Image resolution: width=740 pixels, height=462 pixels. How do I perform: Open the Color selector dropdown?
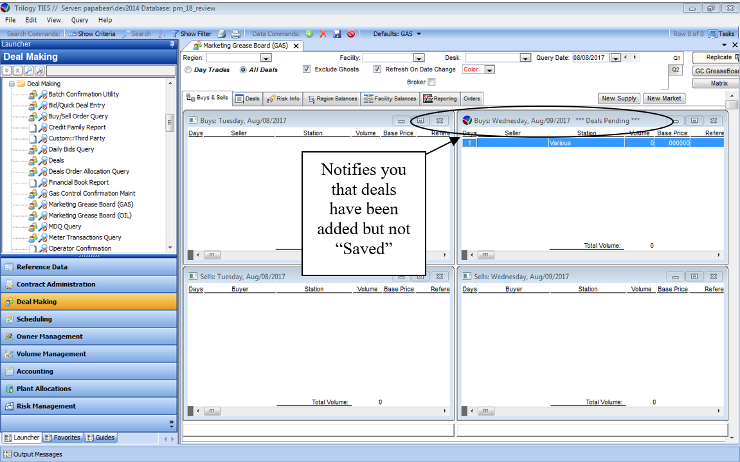pyautogui.click(x=489, y=70)
